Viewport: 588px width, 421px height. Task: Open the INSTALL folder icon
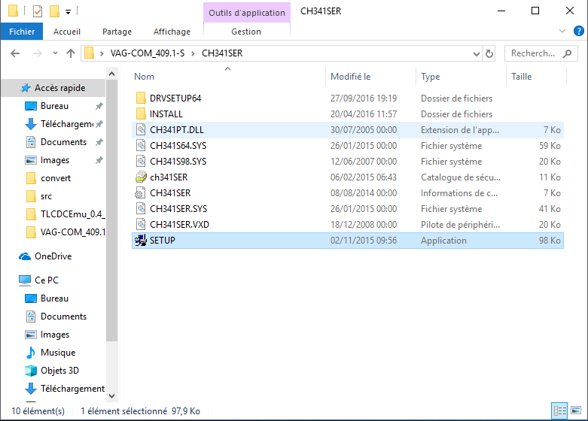click(x=141, y=114)
